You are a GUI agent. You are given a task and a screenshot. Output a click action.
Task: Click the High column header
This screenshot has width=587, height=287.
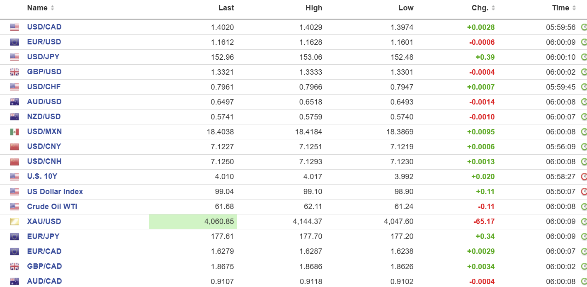314,8
